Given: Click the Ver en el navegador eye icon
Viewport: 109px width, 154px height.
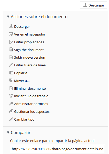Looking at the screenshot, I should point(11,34).
